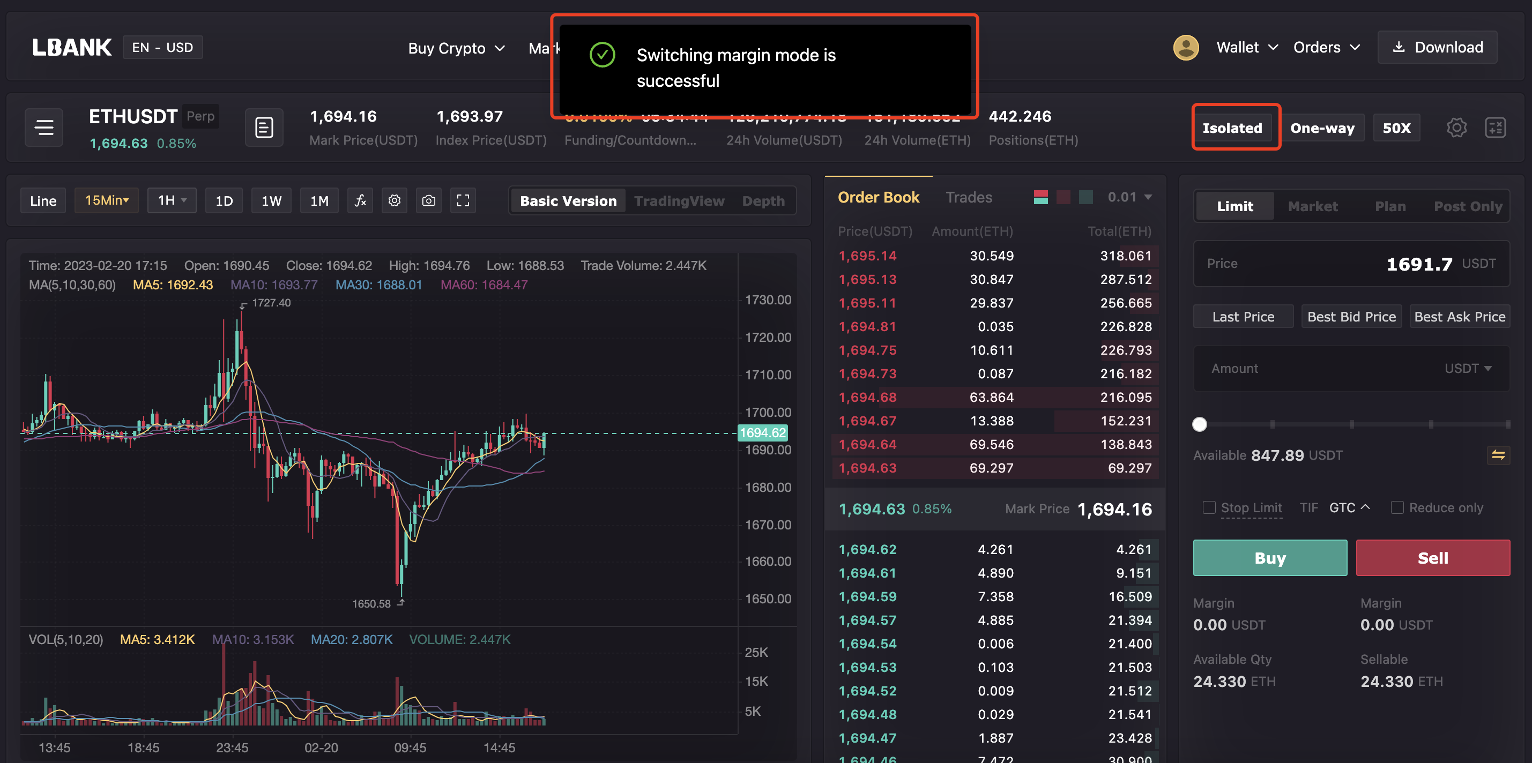
Task: Show asks only order book icon
Action: click(x=1064, y=197)
